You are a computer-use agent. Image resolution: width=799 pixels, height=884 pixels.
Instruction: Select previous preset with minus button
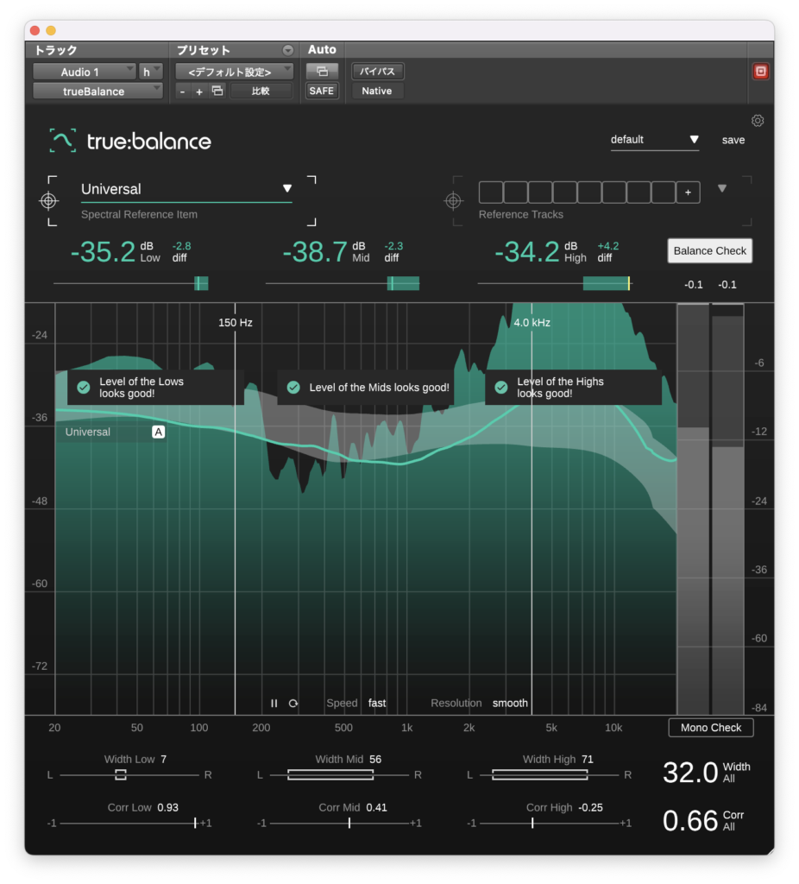point(183,91)
